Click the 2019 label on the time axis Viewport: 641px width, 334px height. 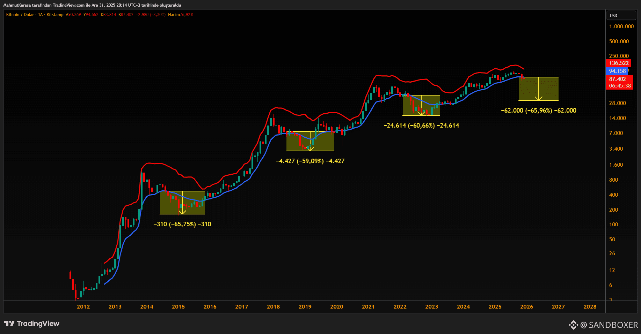click(x=305, y=307)
